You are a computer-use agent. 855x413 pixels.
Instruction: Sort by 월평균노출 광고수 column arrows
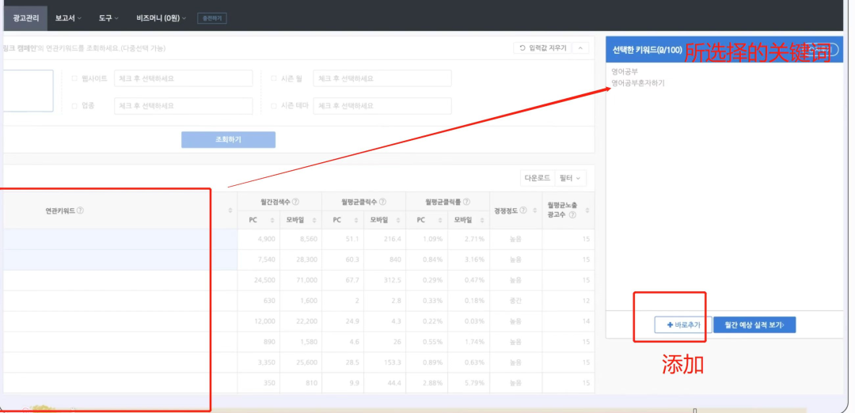tap(587, 210)
